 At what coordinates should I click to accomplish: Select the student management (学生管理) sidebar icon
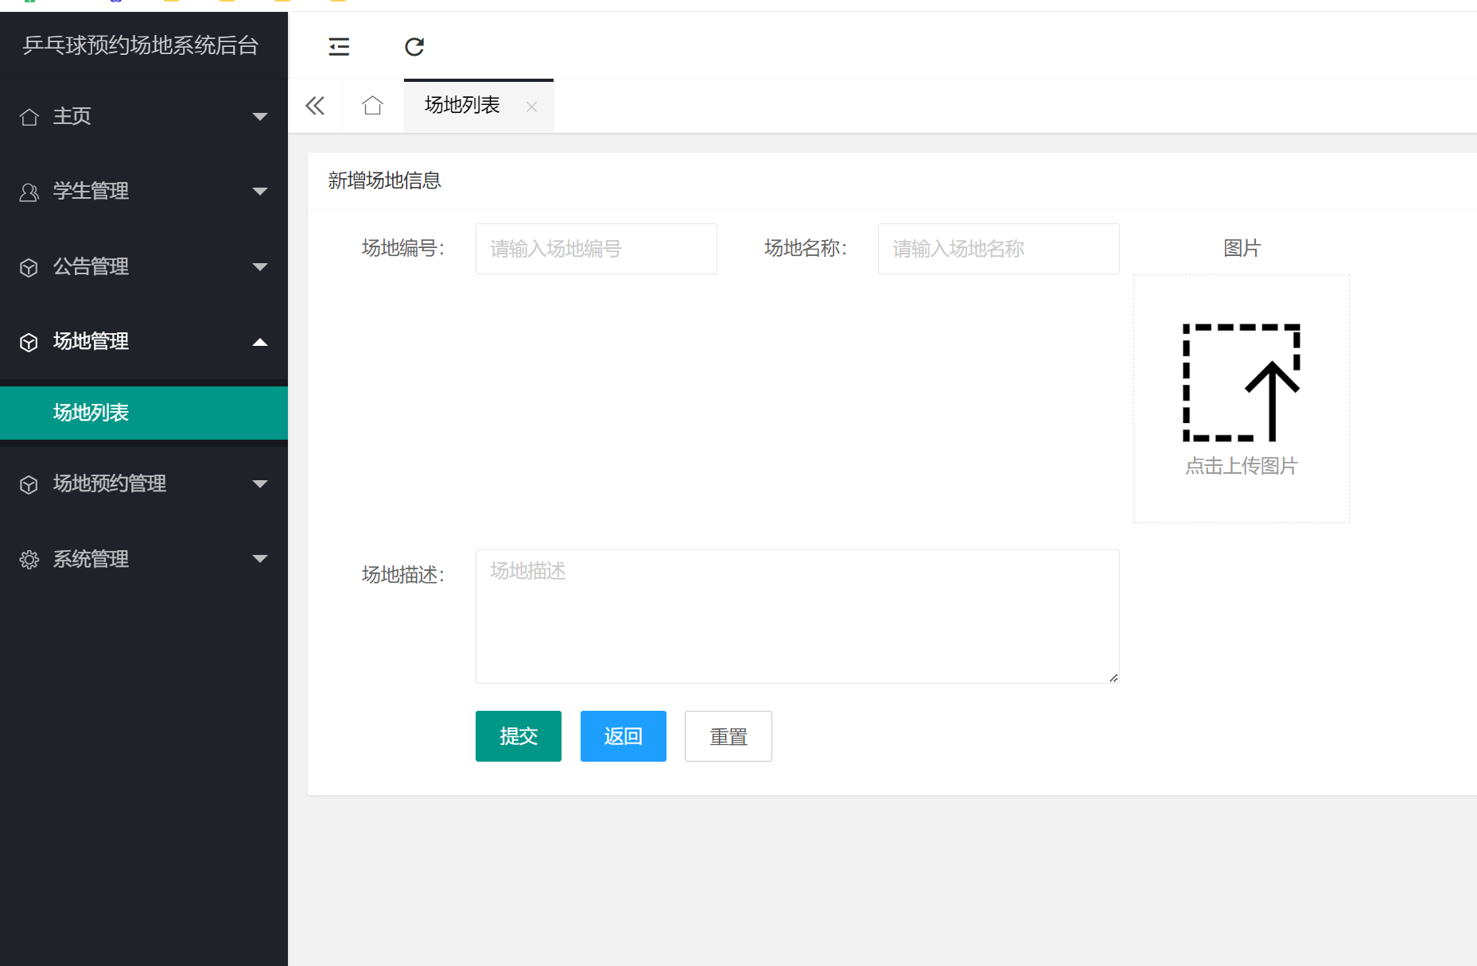(x=29, y=191)
